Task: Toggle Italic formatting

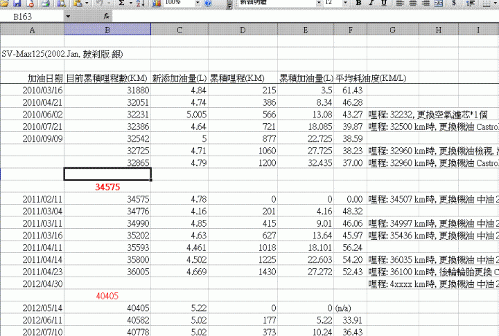Action: click(371, 3)
